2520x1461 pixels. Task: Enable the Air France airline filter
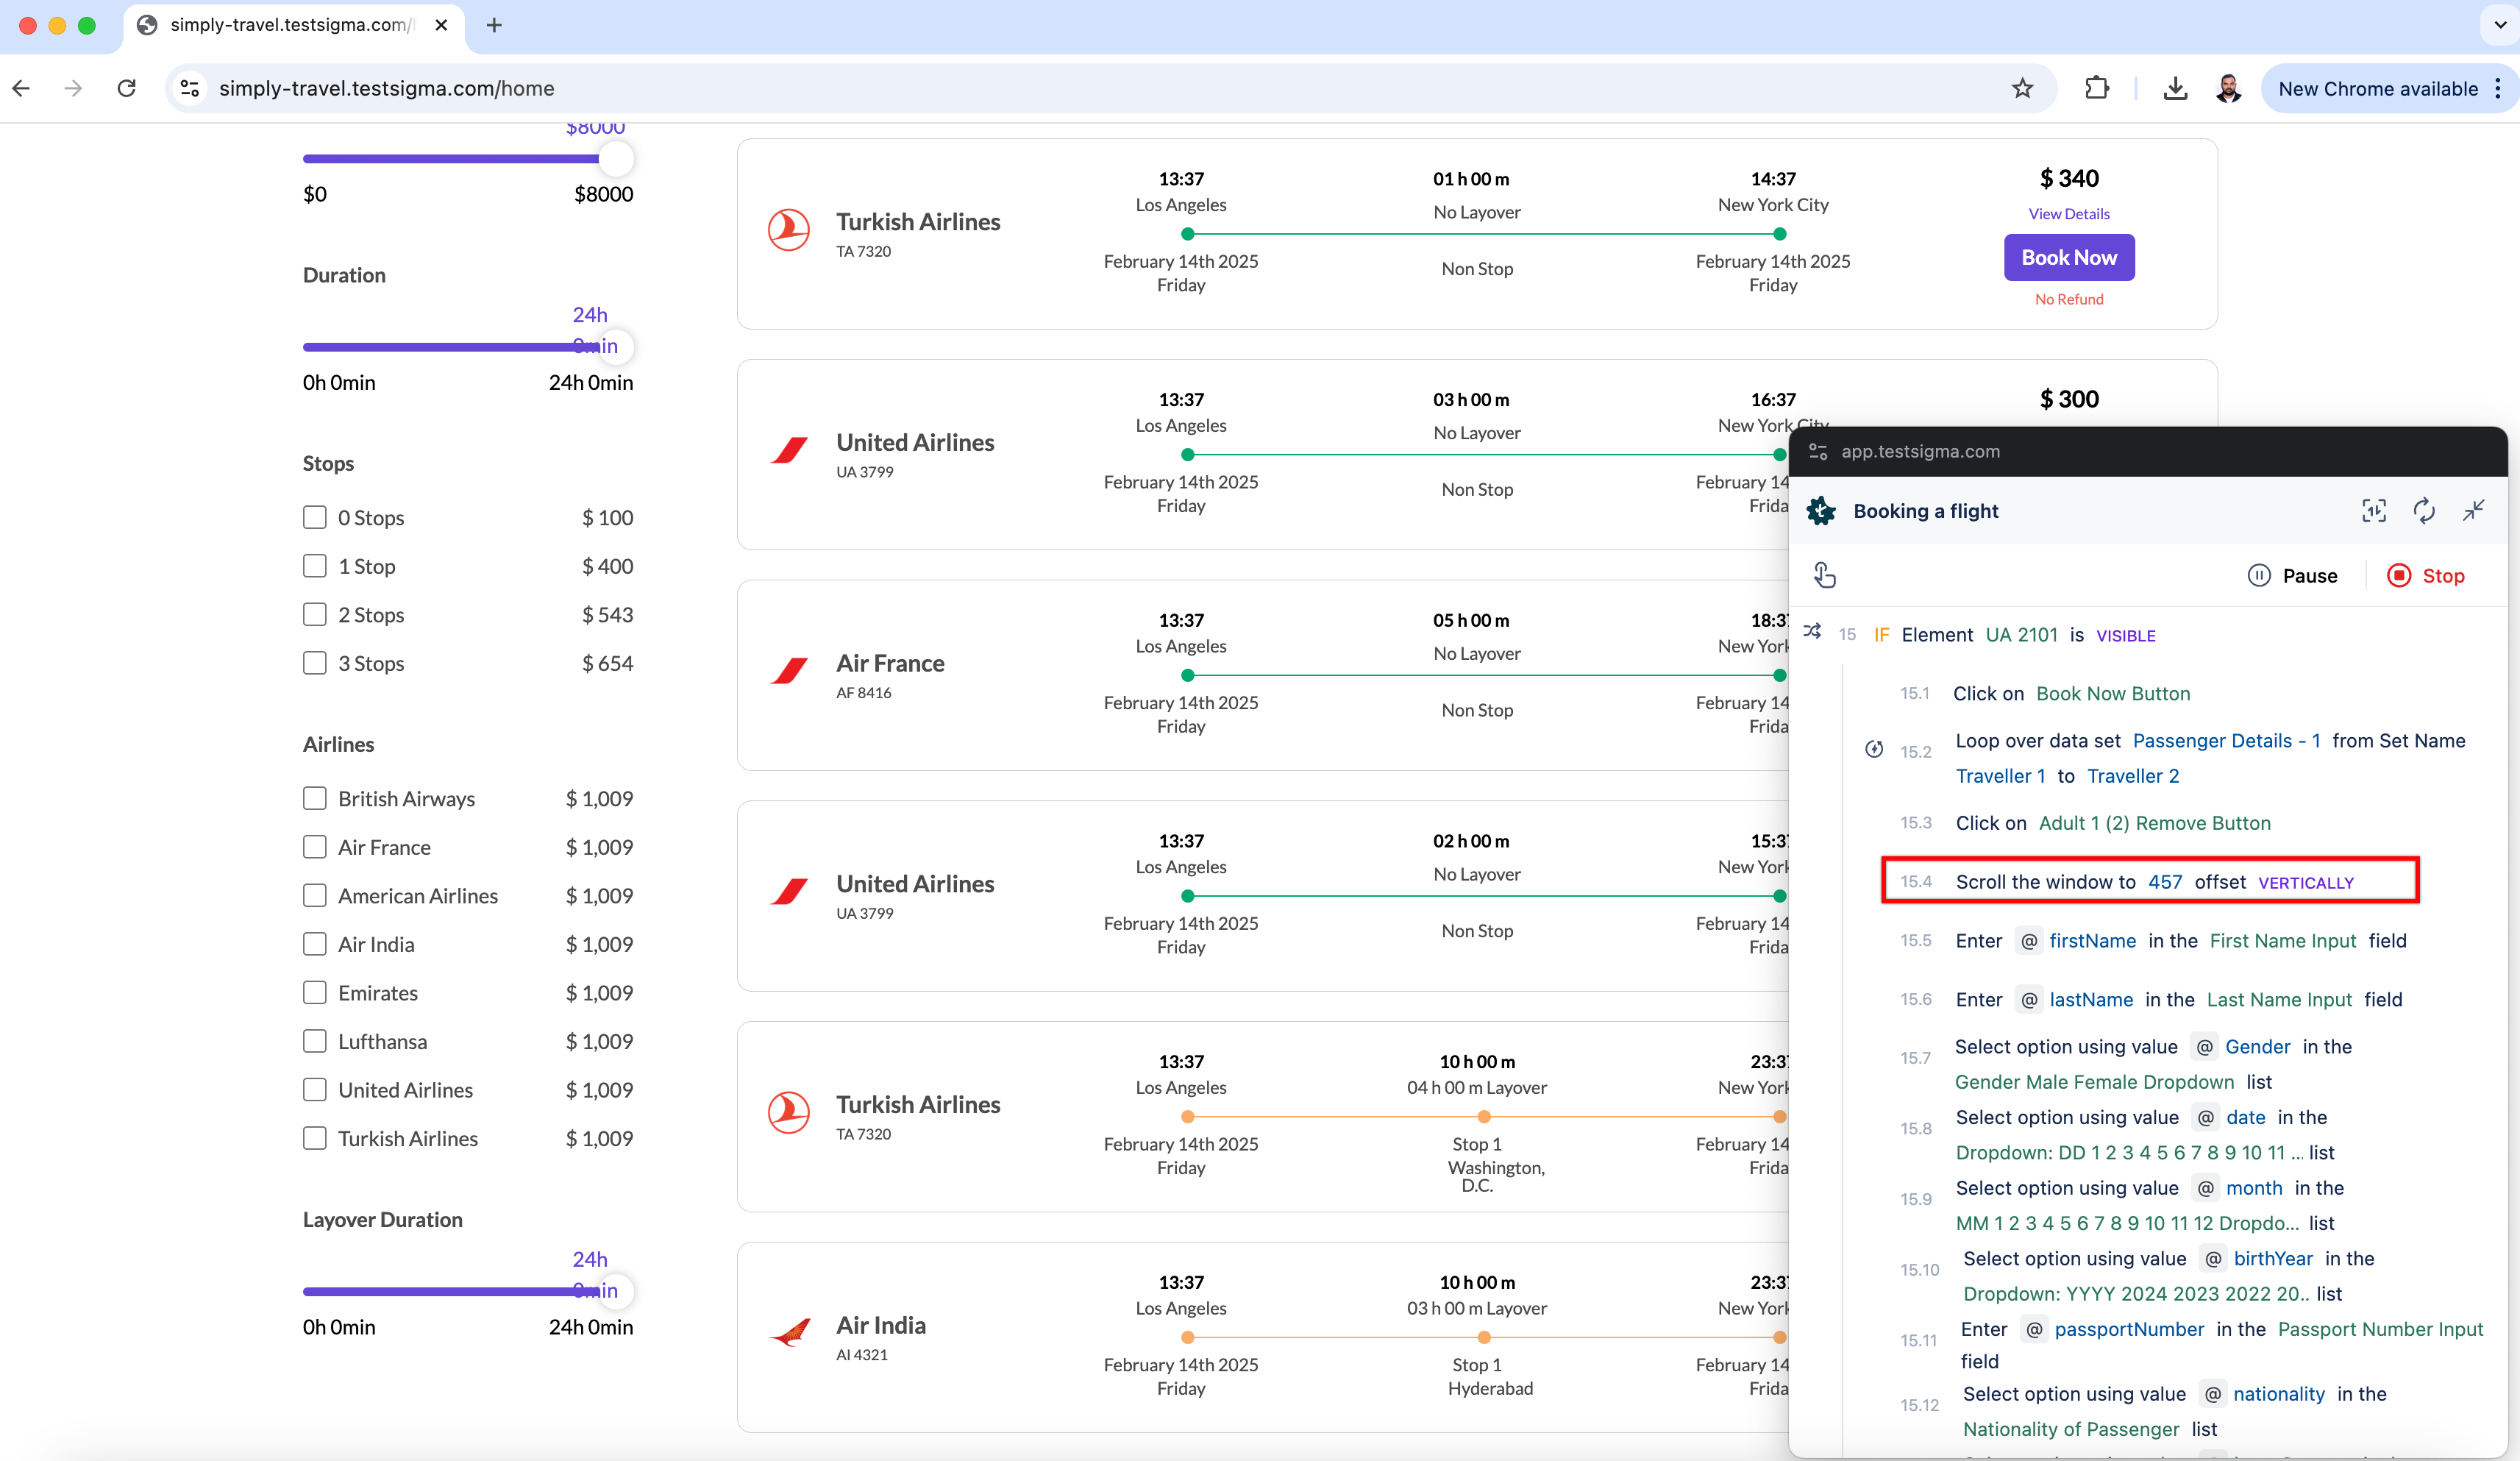314,846
